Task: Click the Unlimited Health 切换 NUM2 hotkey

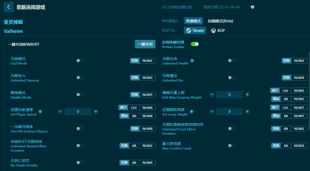Action: pos(294,61)
